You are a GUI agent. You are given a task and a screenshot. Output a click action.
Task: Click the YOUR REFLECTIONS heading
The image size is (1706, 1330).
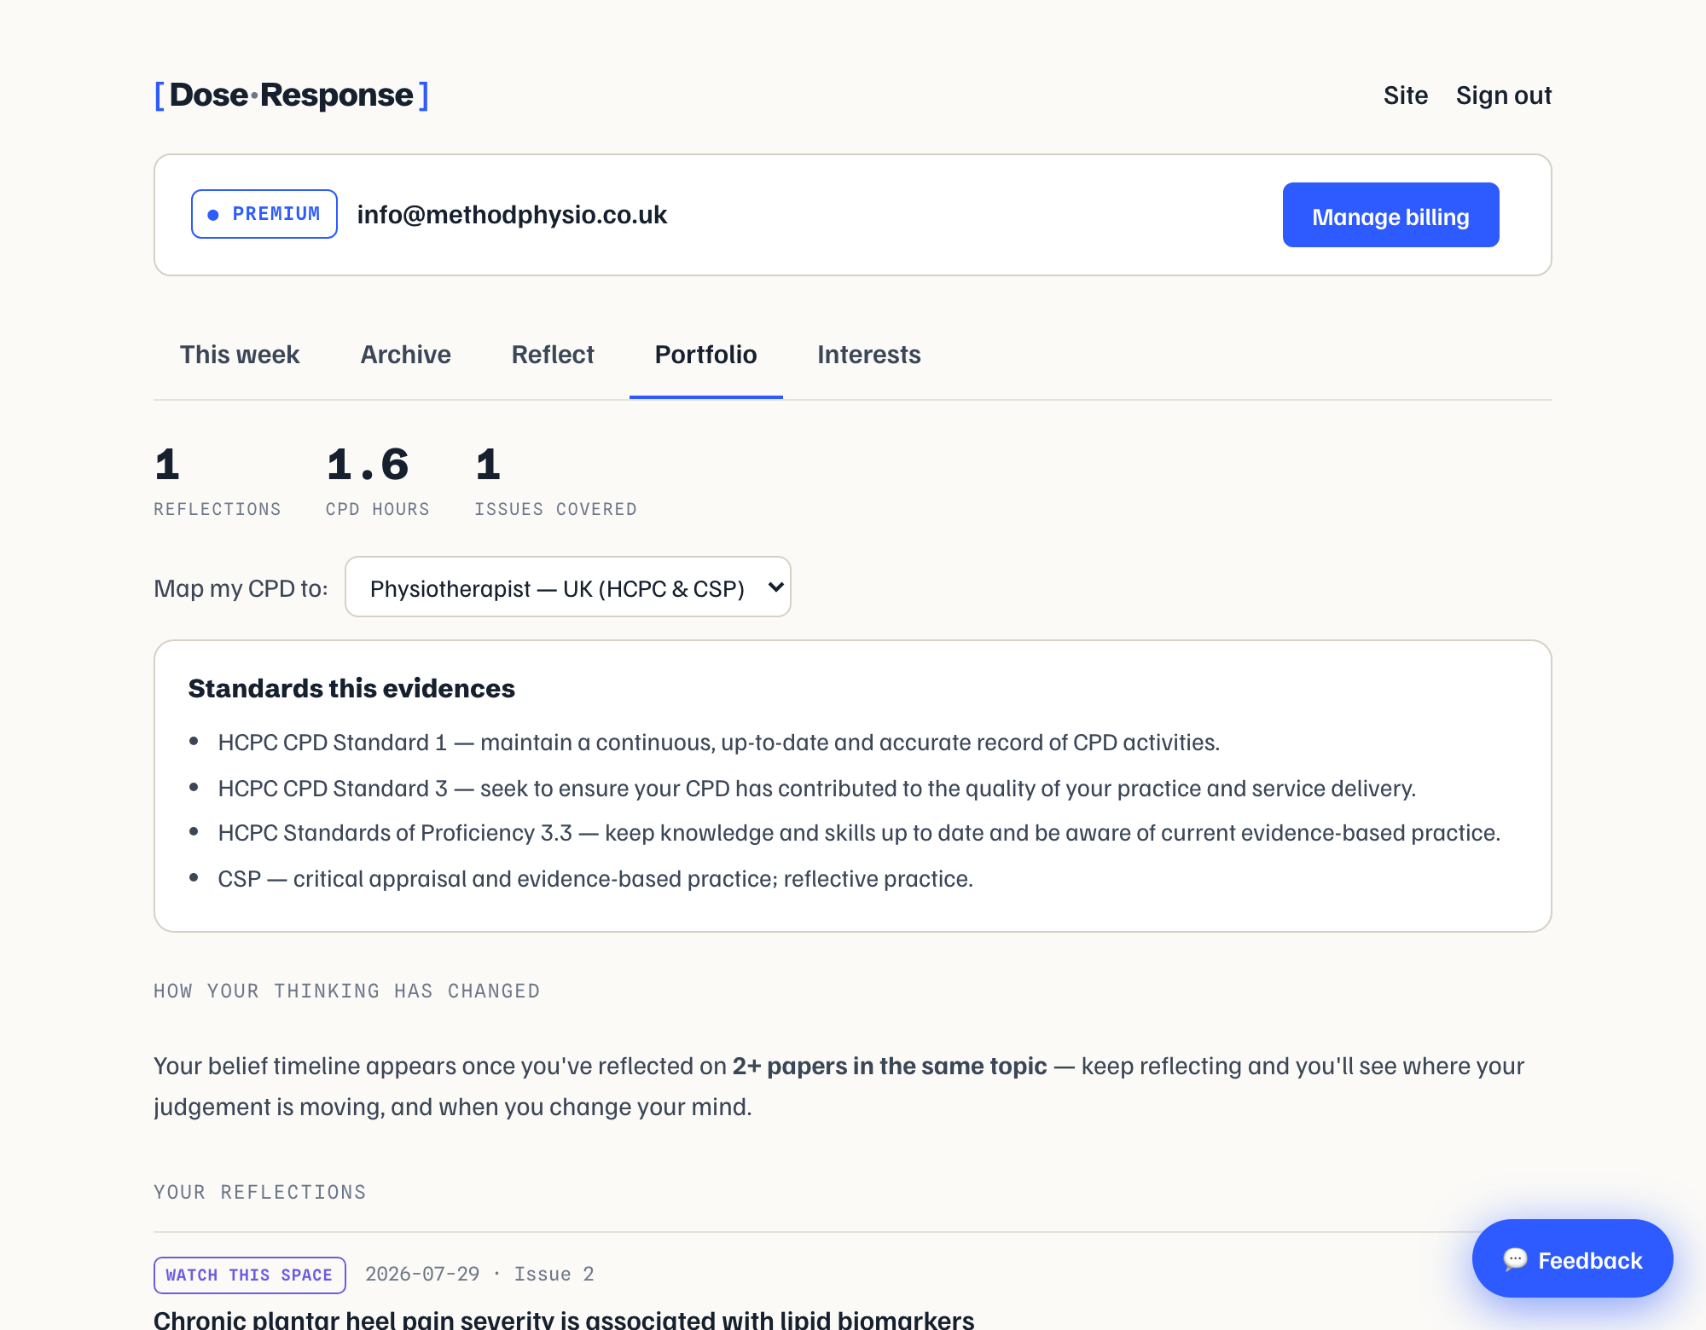[x=259, y=1192]
